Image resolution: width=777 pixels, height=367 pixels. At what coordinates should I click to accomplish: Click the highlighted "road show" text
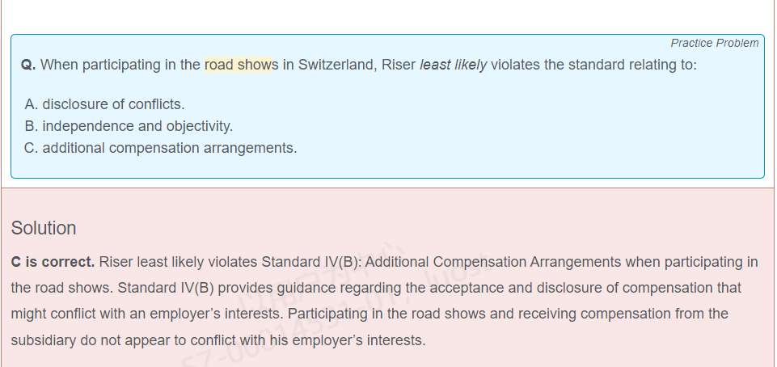coord(238,65)
